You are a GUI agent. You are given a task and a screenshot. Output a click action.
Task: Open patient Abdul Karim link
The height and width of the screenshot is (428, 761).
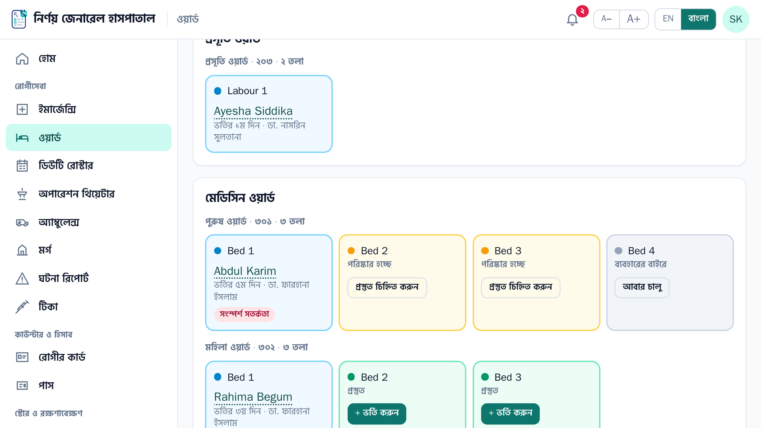tap(245, 271)
